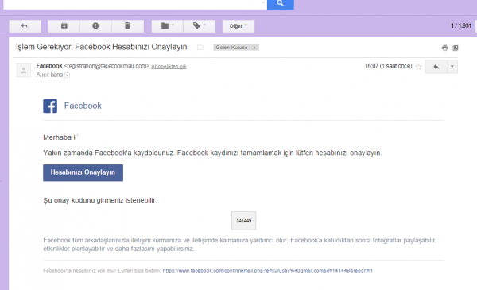
Task: Reply to the Facebook email
Action: click(x=436, y=67)
